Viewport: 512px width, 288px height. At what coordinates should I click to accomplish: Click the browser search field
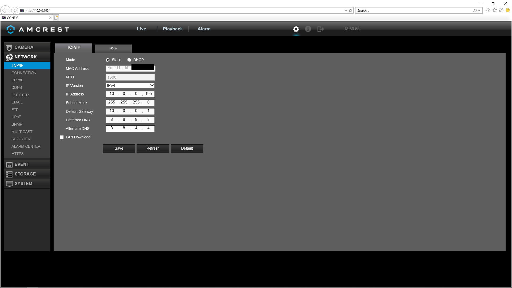tap(414, 11)
